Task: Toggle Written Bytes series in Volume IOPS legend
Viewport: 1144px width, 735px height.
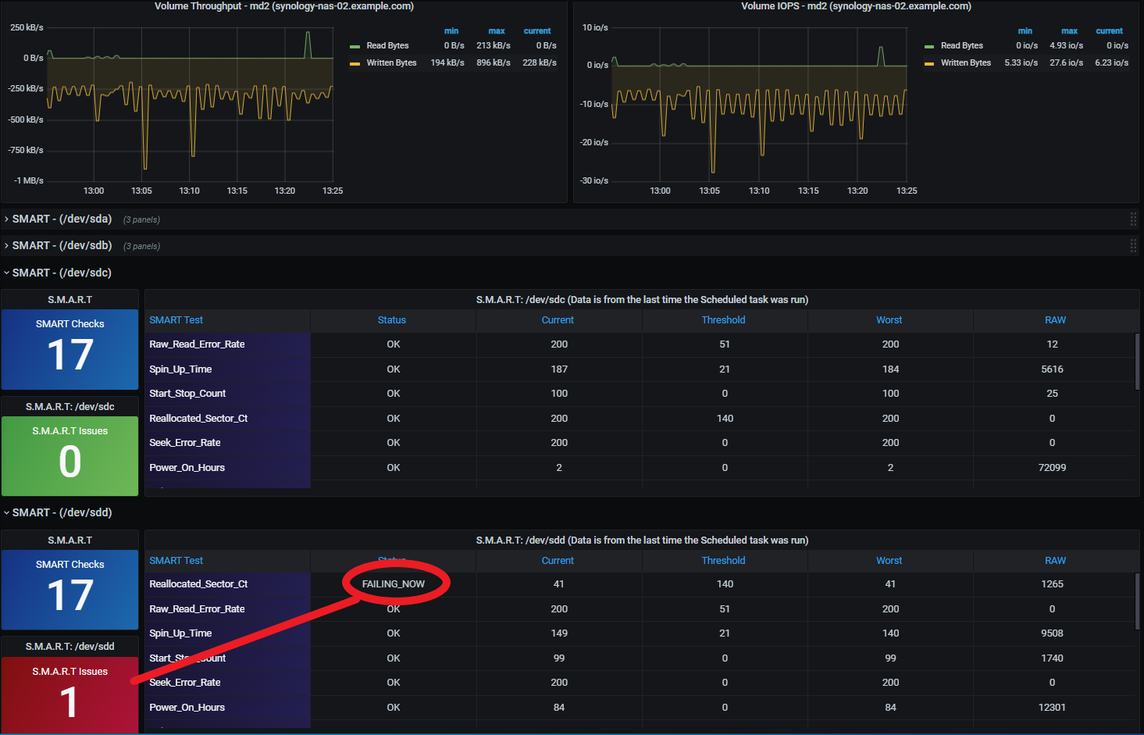Action: 966,62
